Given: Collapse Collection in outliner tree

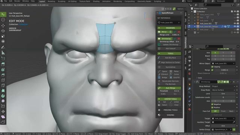Looking at the screenshot, I should click(192, 12).
